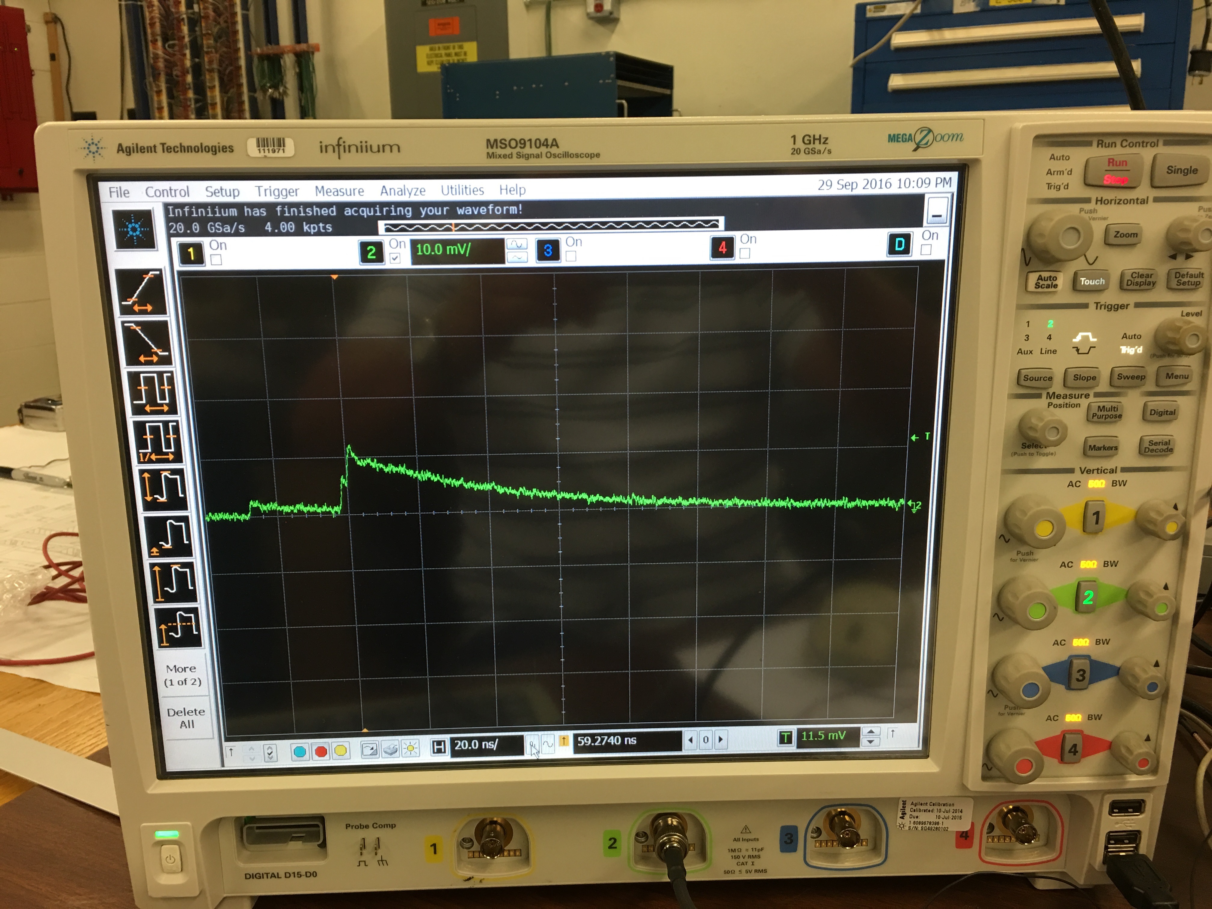
Task: Reset horizontal position with the 0 button
Action: [x=706, y=740]
